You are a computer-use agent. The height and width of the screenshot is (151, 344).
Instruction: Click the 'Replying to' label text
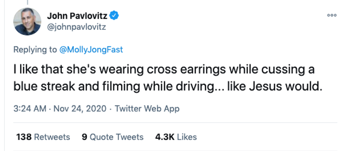(x=35, y=50)
